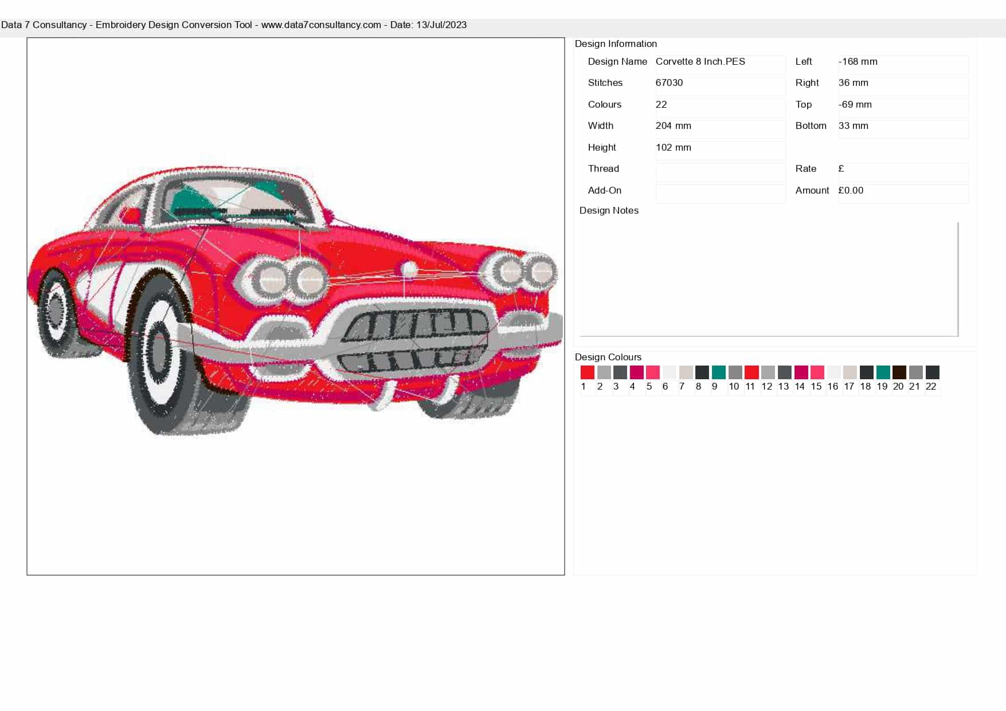Click the Design Colours heading
The image size is (1006, 711).
click(x=608, y=357)
